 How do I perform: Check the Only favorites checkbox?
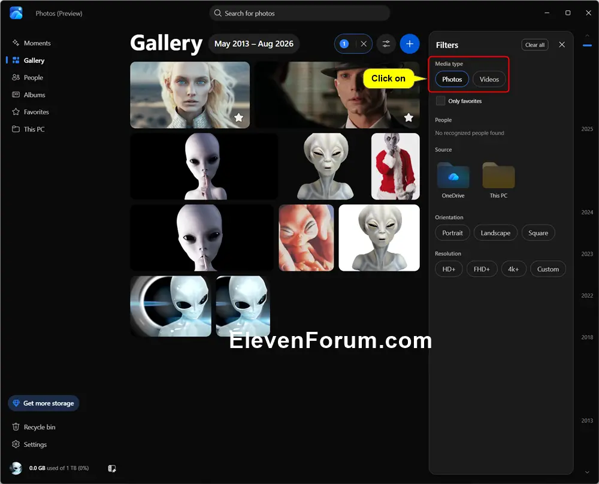point(440,101)
